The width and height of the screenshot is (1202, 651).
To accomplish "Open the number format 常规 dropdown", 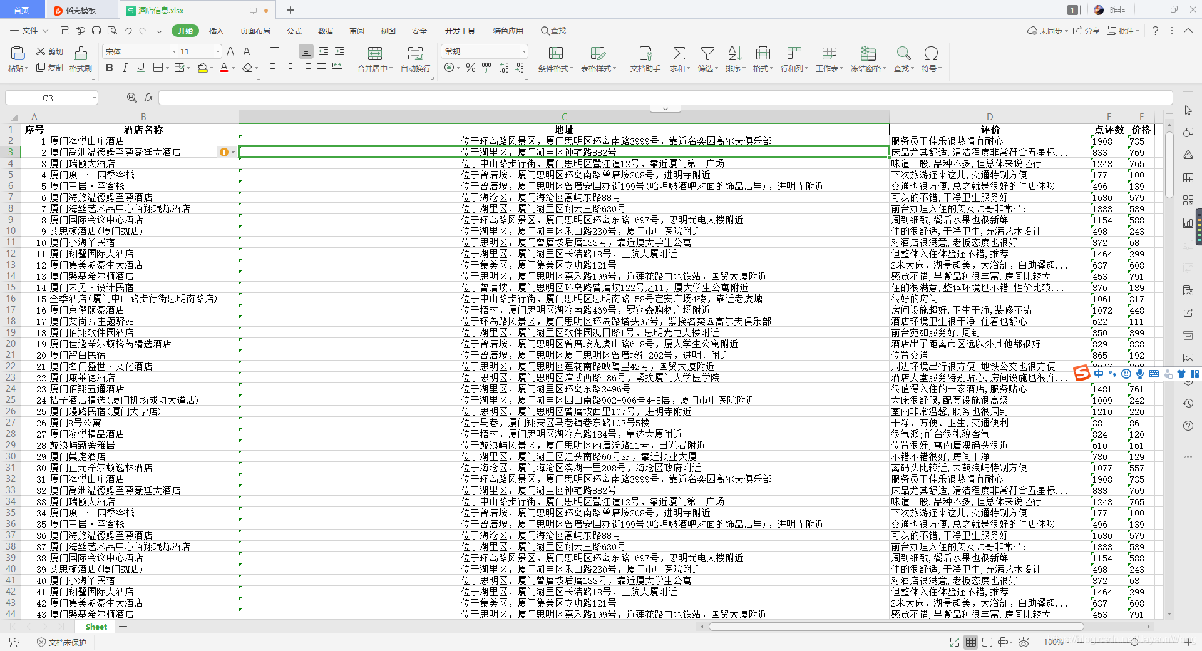I will click(524, 51).
